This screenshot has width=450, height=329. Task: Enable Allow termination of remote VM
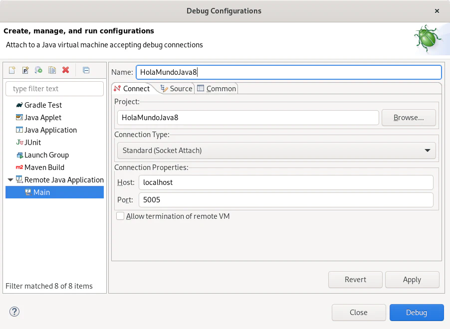tap(120, 216)
